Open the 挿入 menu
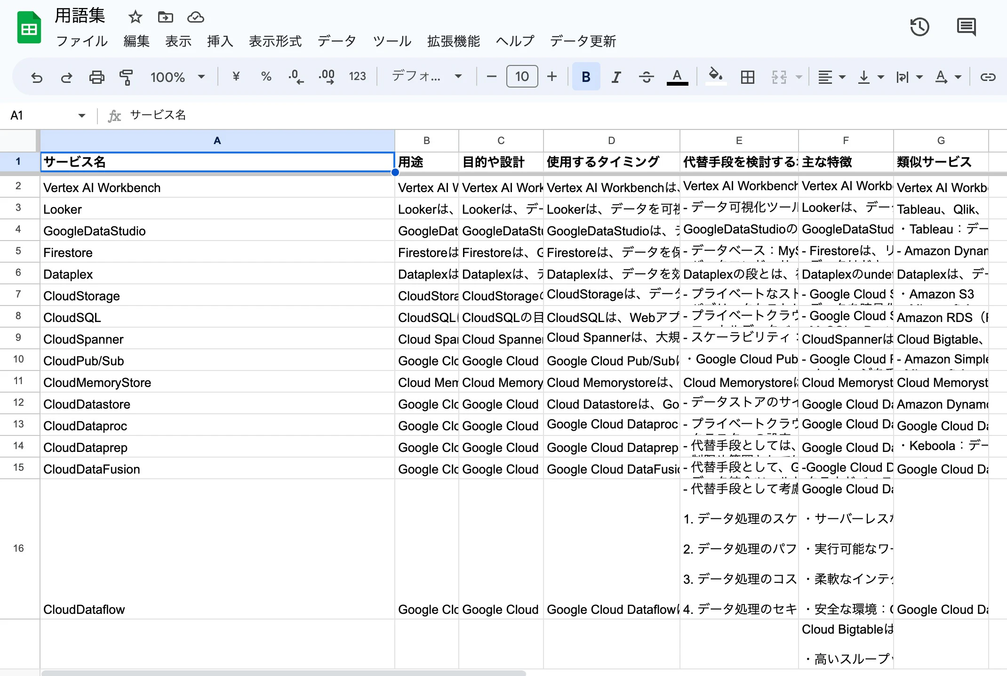 coord(220,41)
